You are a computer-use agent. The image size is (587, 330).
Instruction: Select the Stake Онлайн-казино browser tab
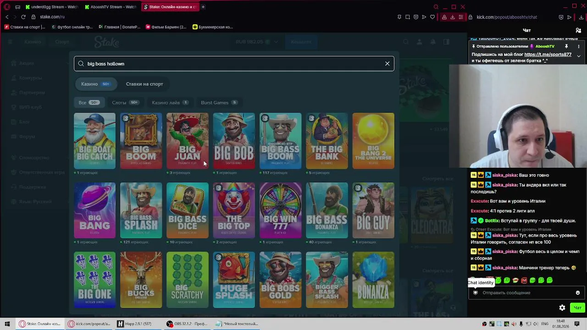tap(170, 7)
